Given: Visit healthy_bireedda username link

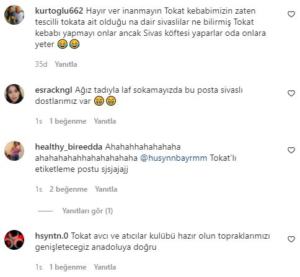Looking at the screenshot, I should click(x=69, y=147).
